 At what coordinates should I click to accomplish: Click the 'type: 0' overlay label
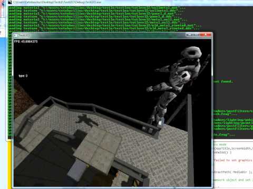(23, 76)
